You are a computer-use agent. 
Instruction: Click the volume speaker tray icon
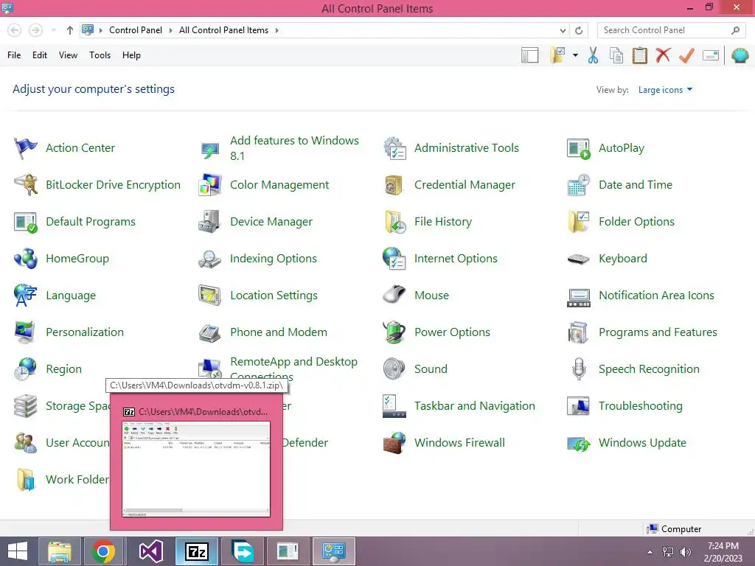tap(685, 552)
